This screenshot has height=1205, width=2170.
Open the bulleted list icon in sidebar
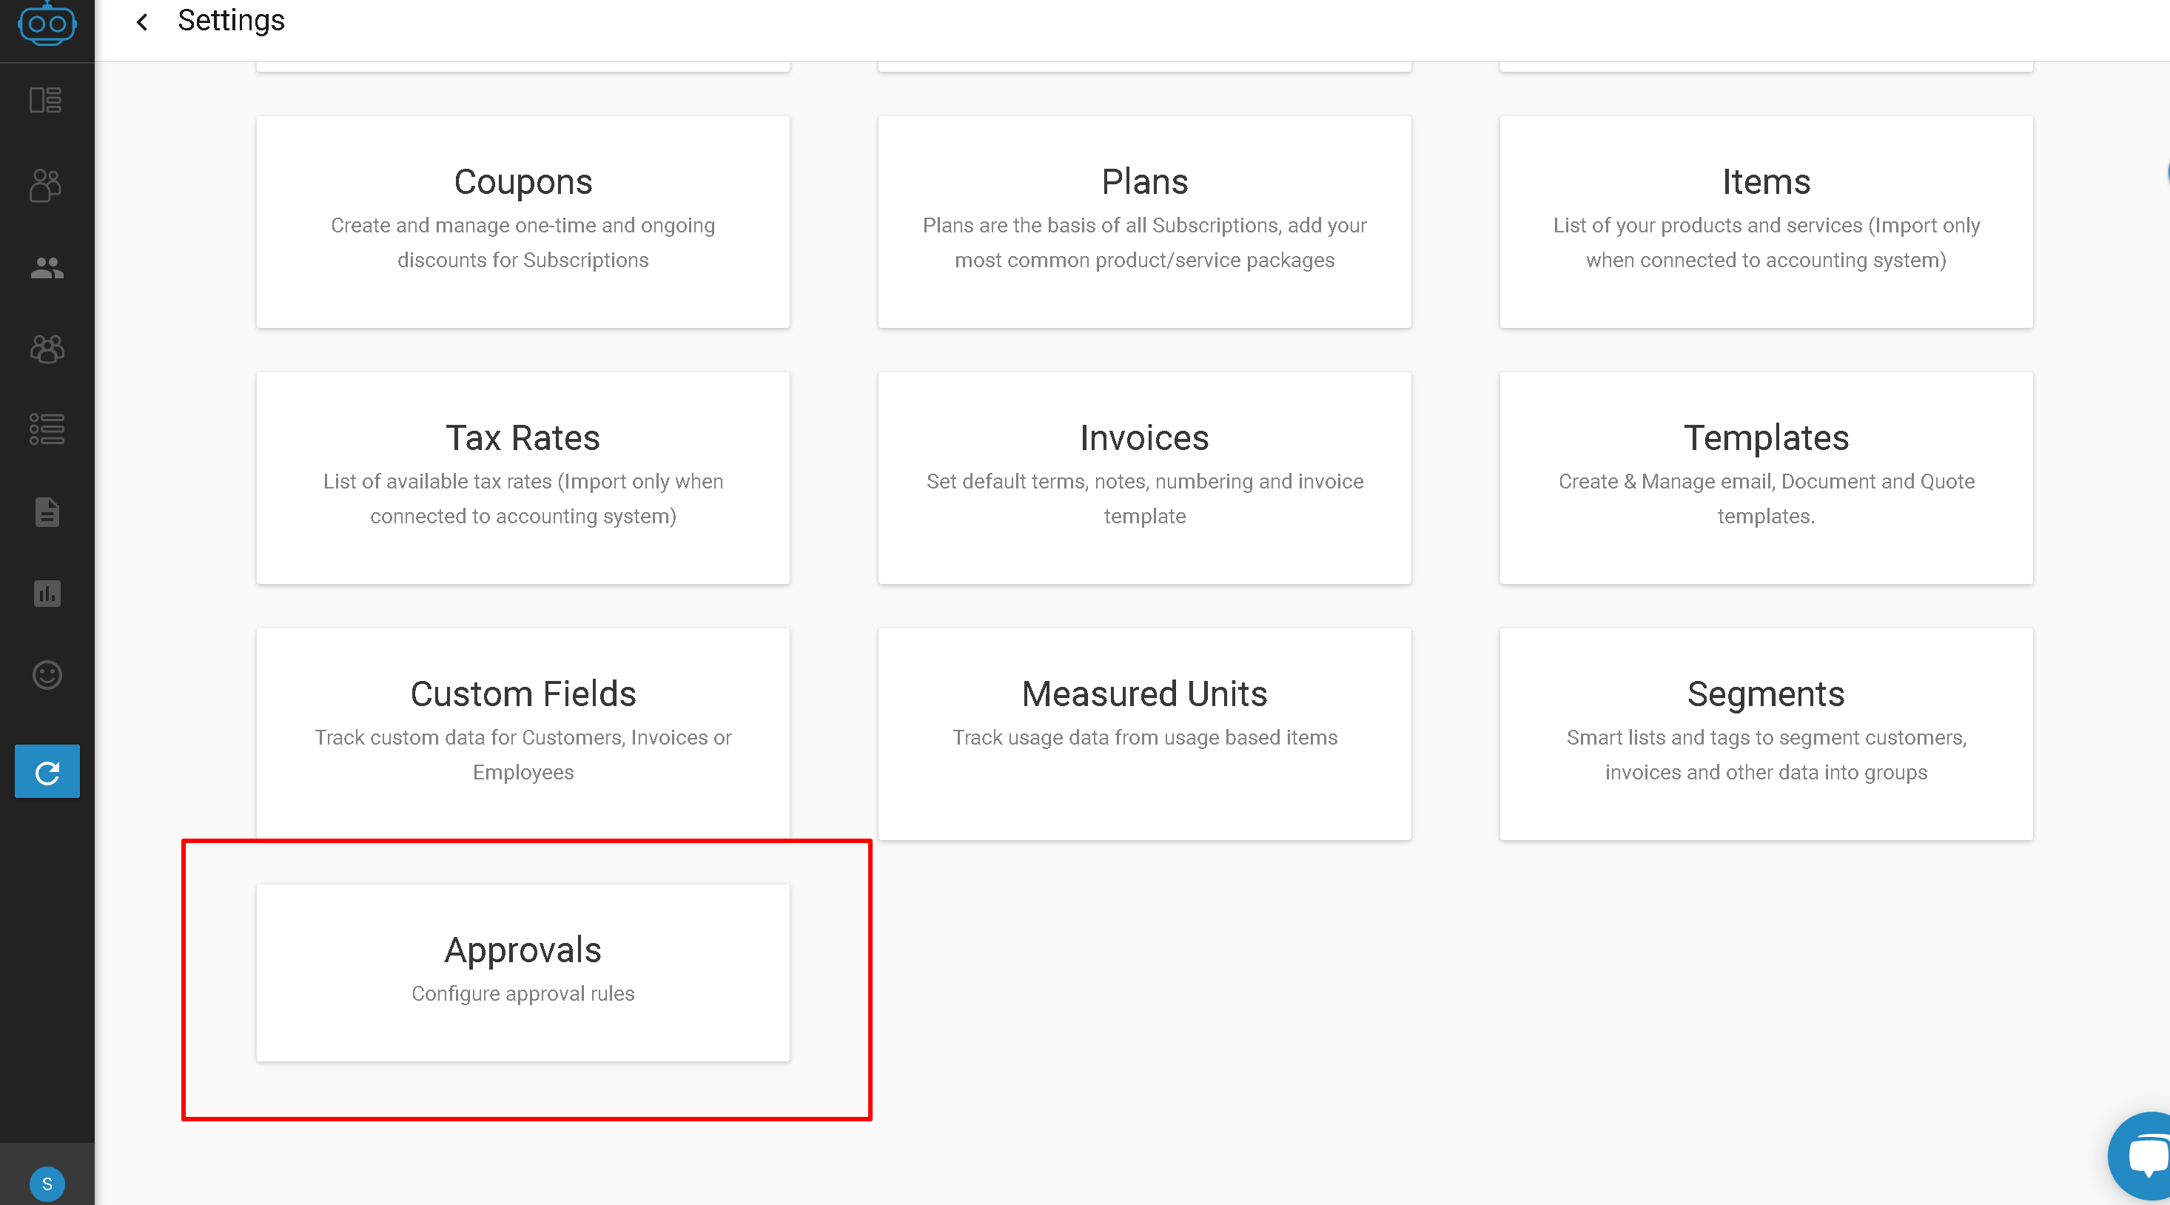click(x=47, y=429)
